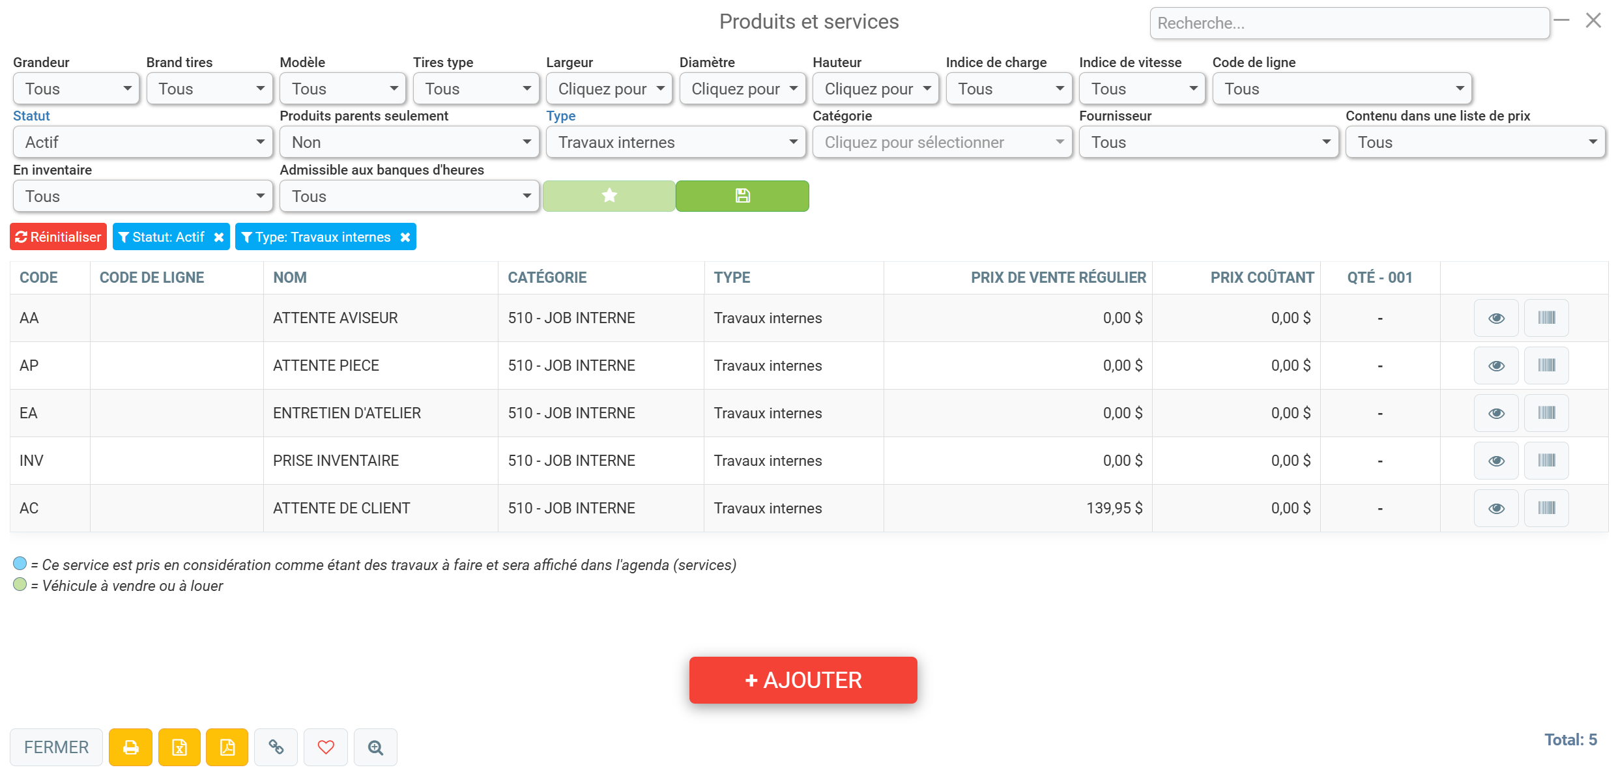Open barcode for ATTENTE PIECE row
The image size is (1616, 774).
pos(1546,365)
